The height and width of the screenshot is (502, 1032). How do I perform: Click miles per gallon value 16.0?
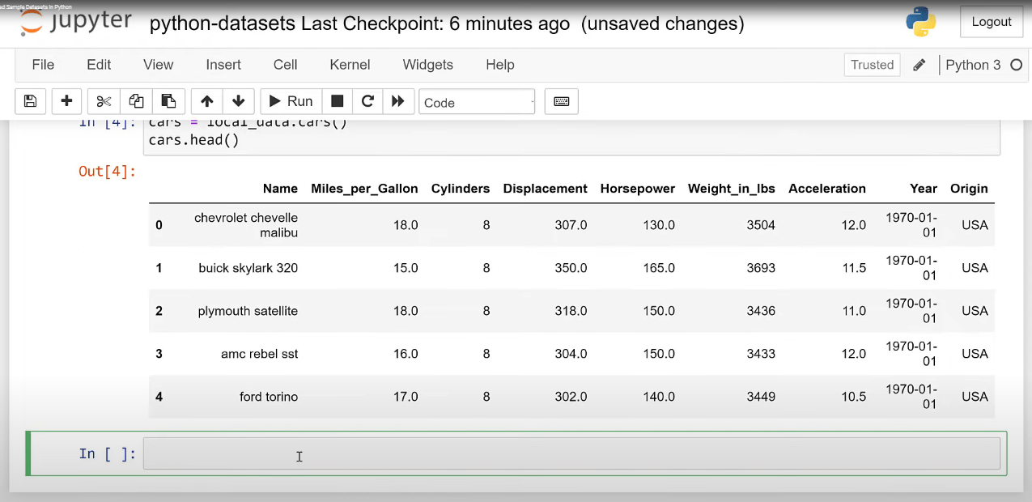[x=406, y=354]
